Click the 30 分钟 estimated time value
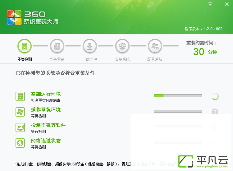 pos(205,52)
